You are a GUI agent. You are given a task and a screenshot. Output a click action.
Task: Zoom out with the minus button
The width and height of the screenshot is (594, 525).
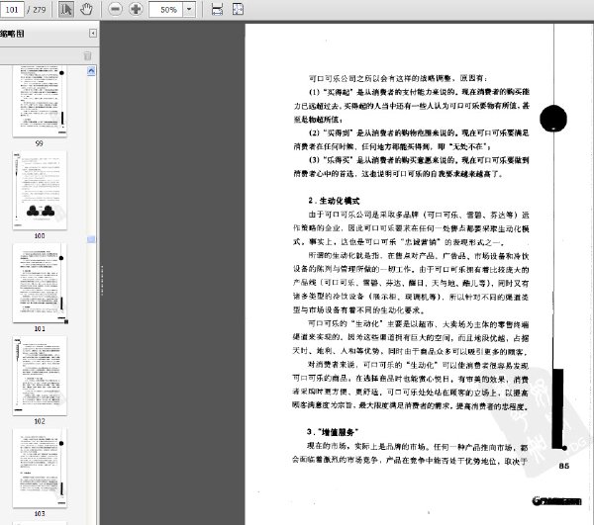(x=115, y=9)
